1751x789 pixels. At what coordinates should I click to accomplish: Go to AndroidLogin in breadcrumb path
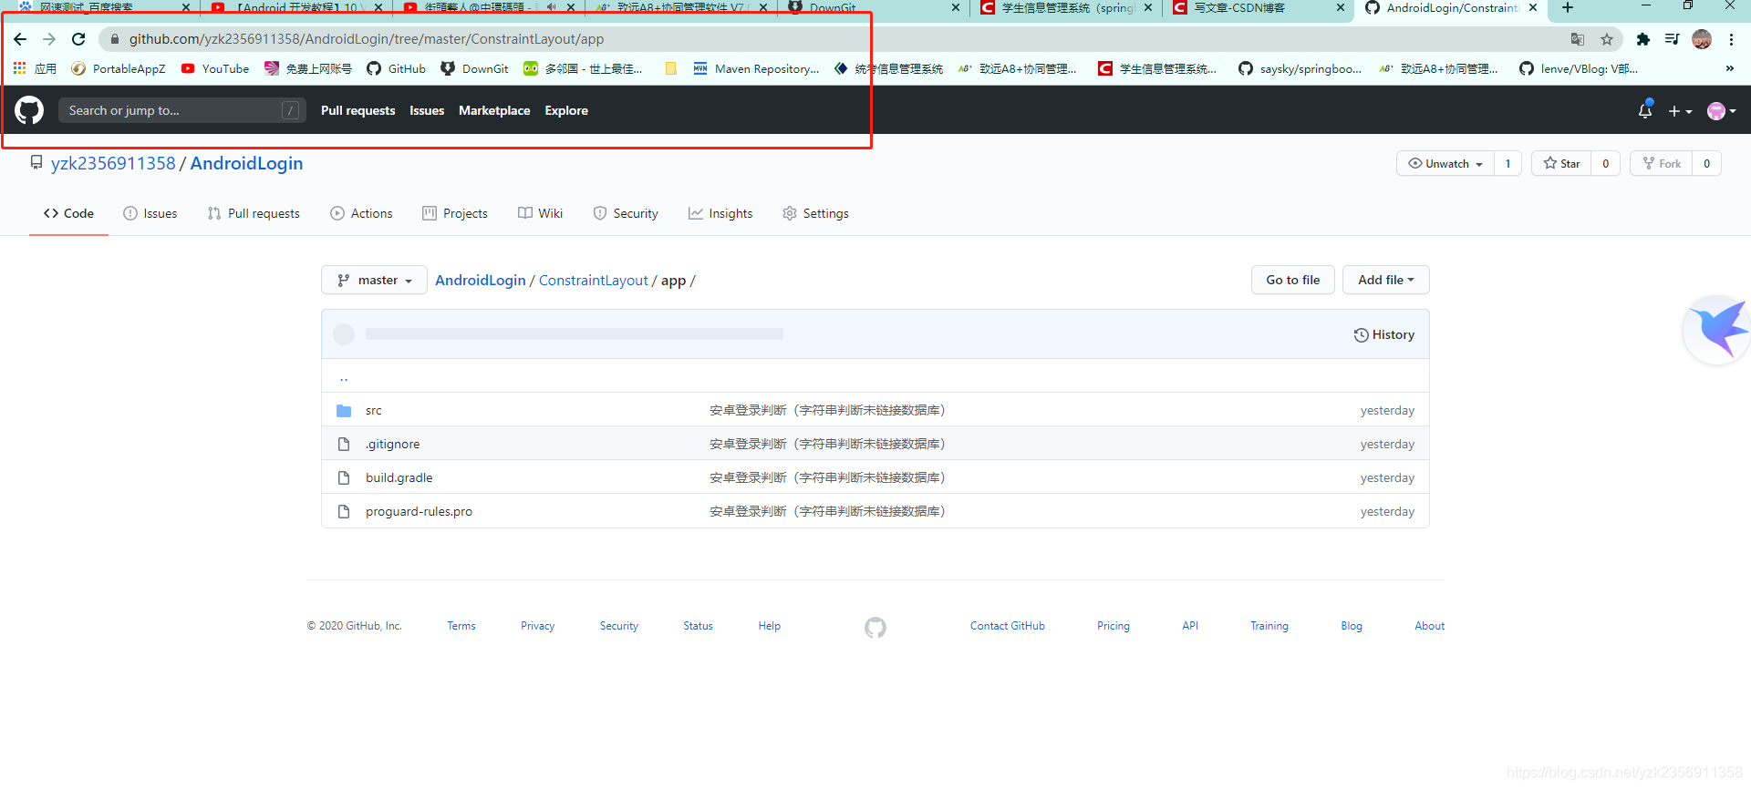pos(481,281)
